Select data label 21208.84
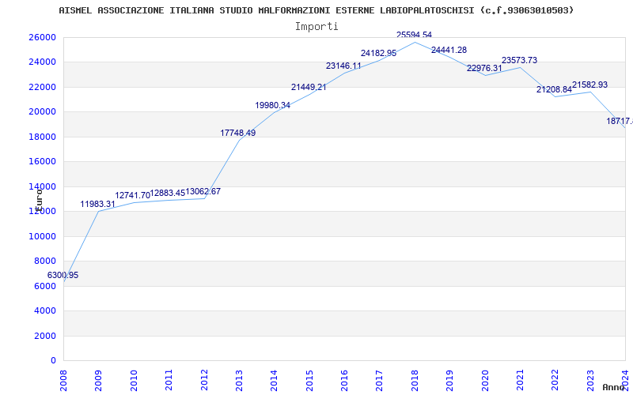This screenshot has width=633, height=395. click(x=555, y=90)
